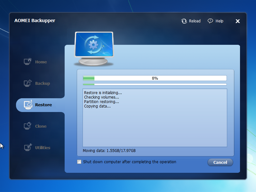
Task: Close the AOMEI Backupper window
Action: [x=238, y=21]
